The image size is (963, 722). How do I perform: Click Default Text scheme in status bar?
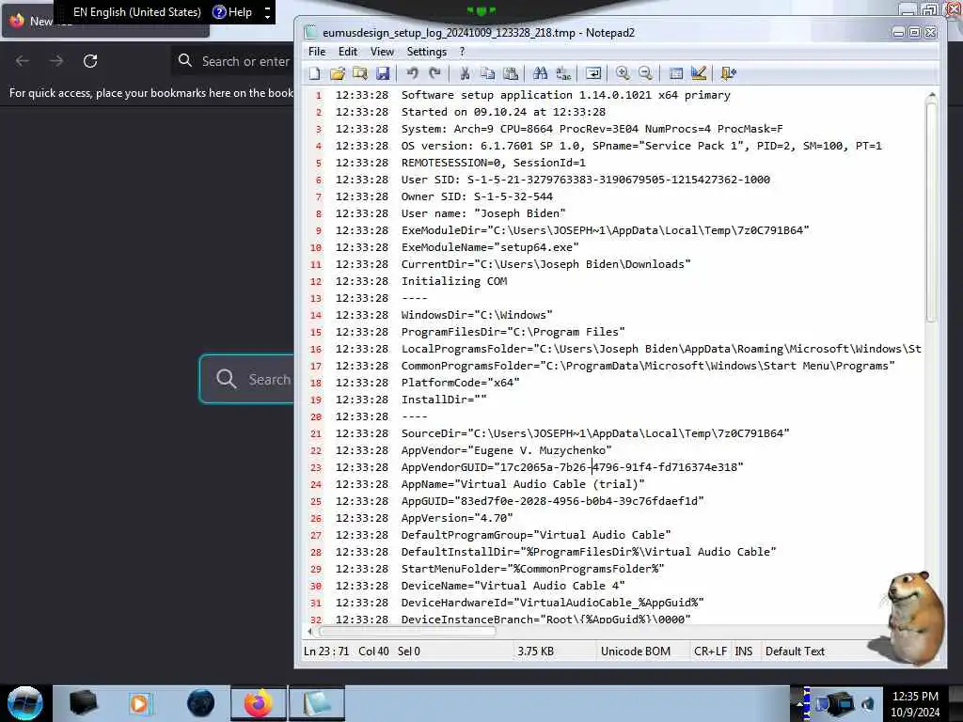[795, 651]
